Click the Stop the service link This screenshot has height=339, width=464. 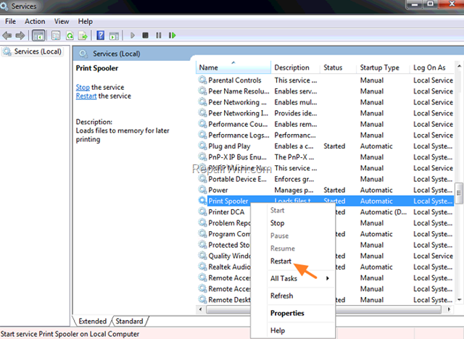click(83, 87)
